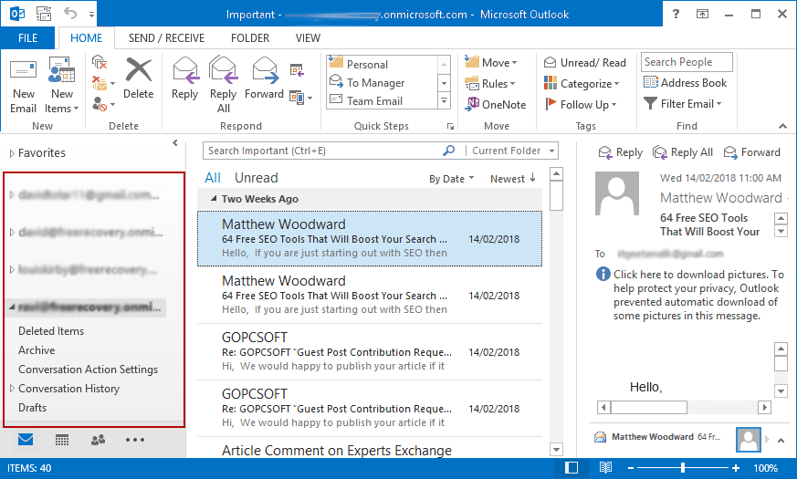Open the Categorize dropdown
This screenshot has height=479, width=797.
pos(582,83)
